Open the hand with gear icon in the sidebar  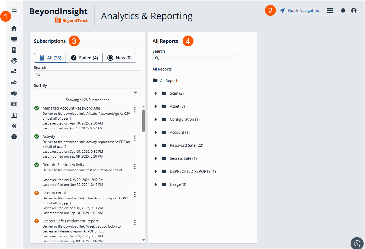click(14, 71)
